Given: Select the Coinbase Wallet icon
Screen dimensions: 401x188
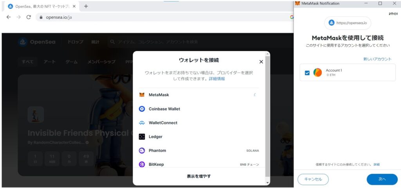Looking at the screenshot, I should click(142, 109).
